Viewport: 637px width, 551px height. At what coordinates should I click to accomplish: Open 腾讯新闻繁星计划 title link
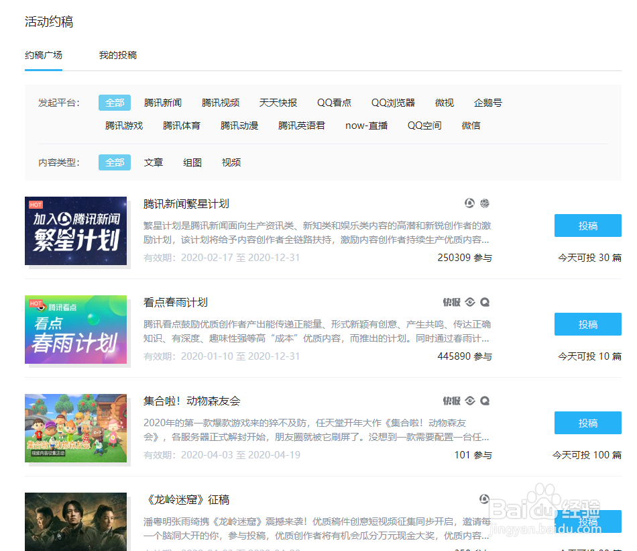(186, 204)
